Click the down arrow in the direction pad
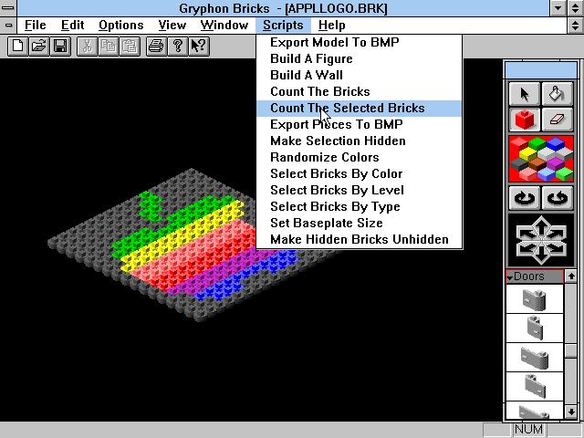Image resolution: width=584 pixels, height=438 pixels. 541,255
